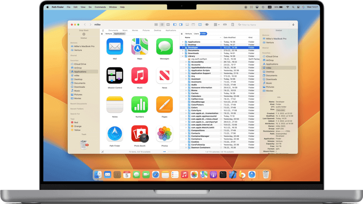Expand the Caches folder row

tap(186, 93)
